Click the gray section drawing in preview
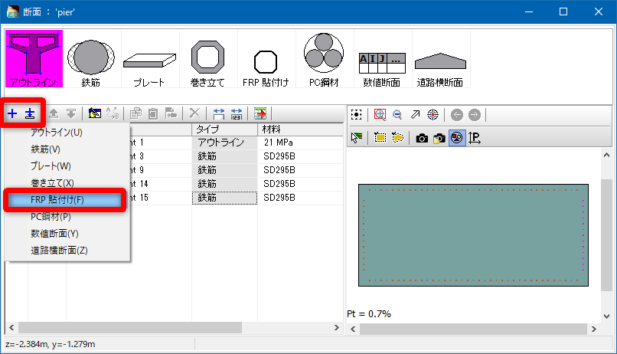 [473, 235]
